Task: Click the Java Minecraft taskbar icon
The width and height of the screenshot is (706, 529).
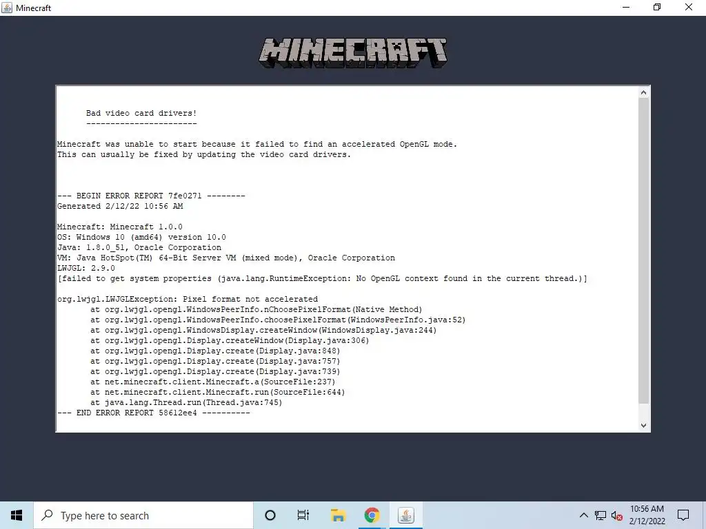Action: tap(405, 515)
